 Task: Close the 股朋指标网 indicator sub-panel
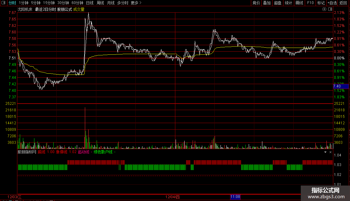click(x=330, y=152)
